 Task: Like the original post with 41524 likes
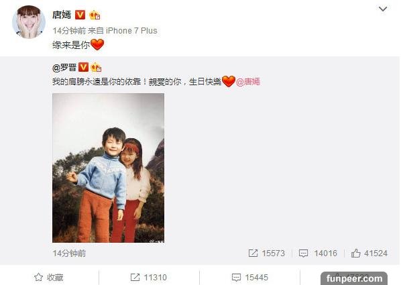click(369, 253)
